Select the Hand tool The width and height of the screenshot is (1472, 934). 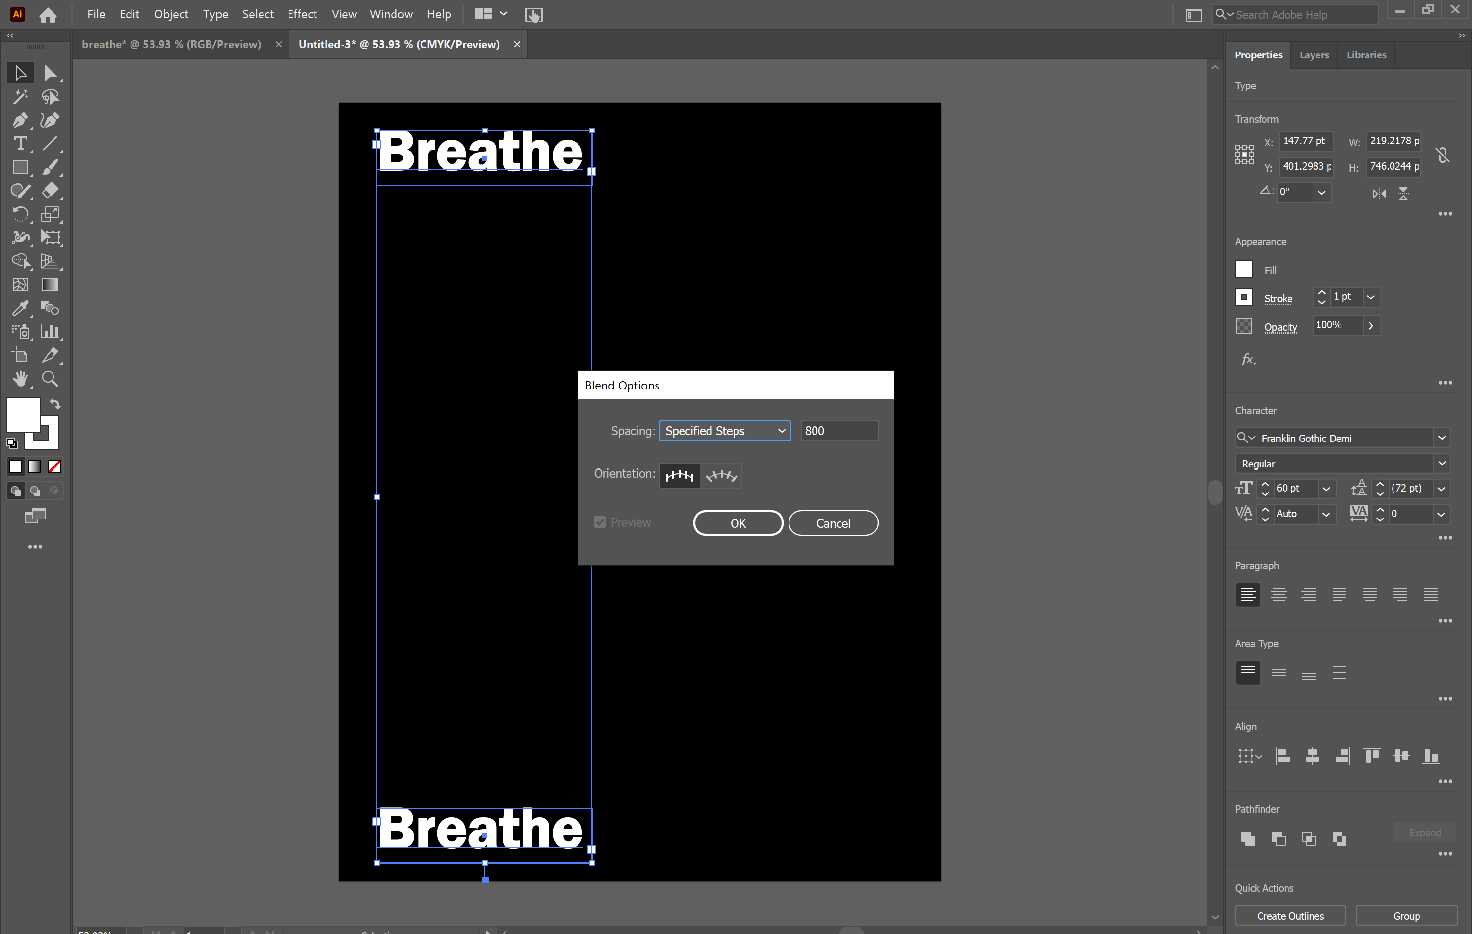pos(20,378)
